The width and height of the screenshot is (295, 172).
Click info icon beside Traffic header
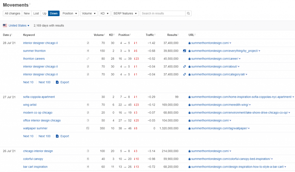[155, 34]
